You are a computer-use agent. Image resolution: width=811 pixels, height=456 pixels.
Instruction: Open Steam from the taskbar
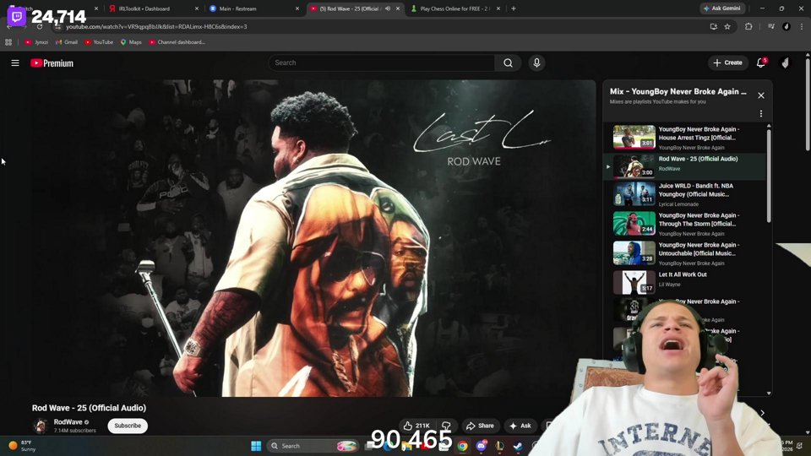[518, 446]
